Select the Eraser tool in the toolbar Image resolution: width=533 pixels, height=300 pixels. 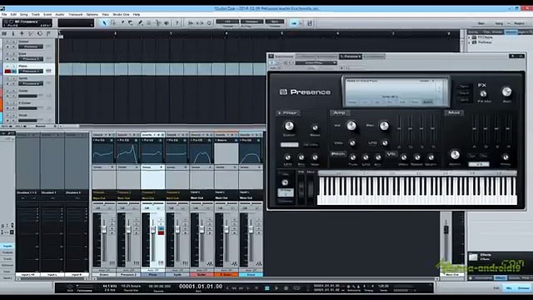tap(132, 23)
